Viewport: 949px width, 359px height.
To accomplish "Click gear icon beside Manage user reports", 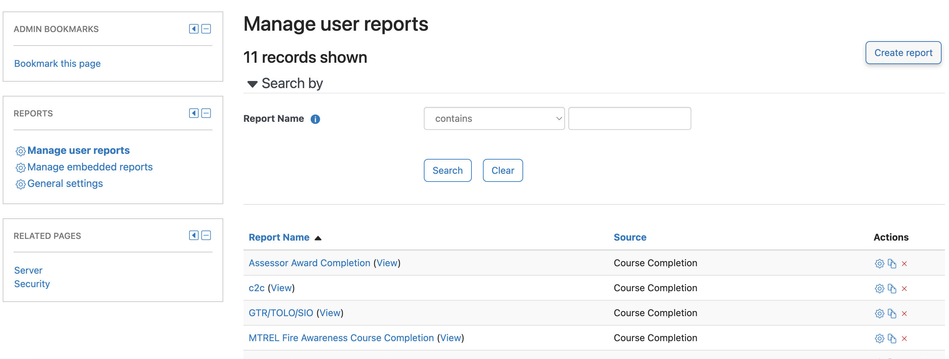I will coord(21,151).
